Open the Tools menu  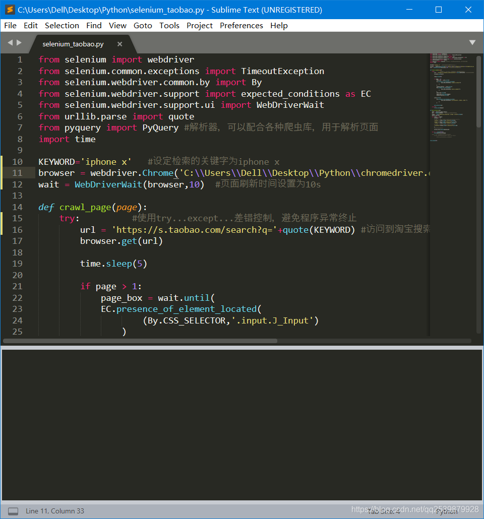click(169, 26)
